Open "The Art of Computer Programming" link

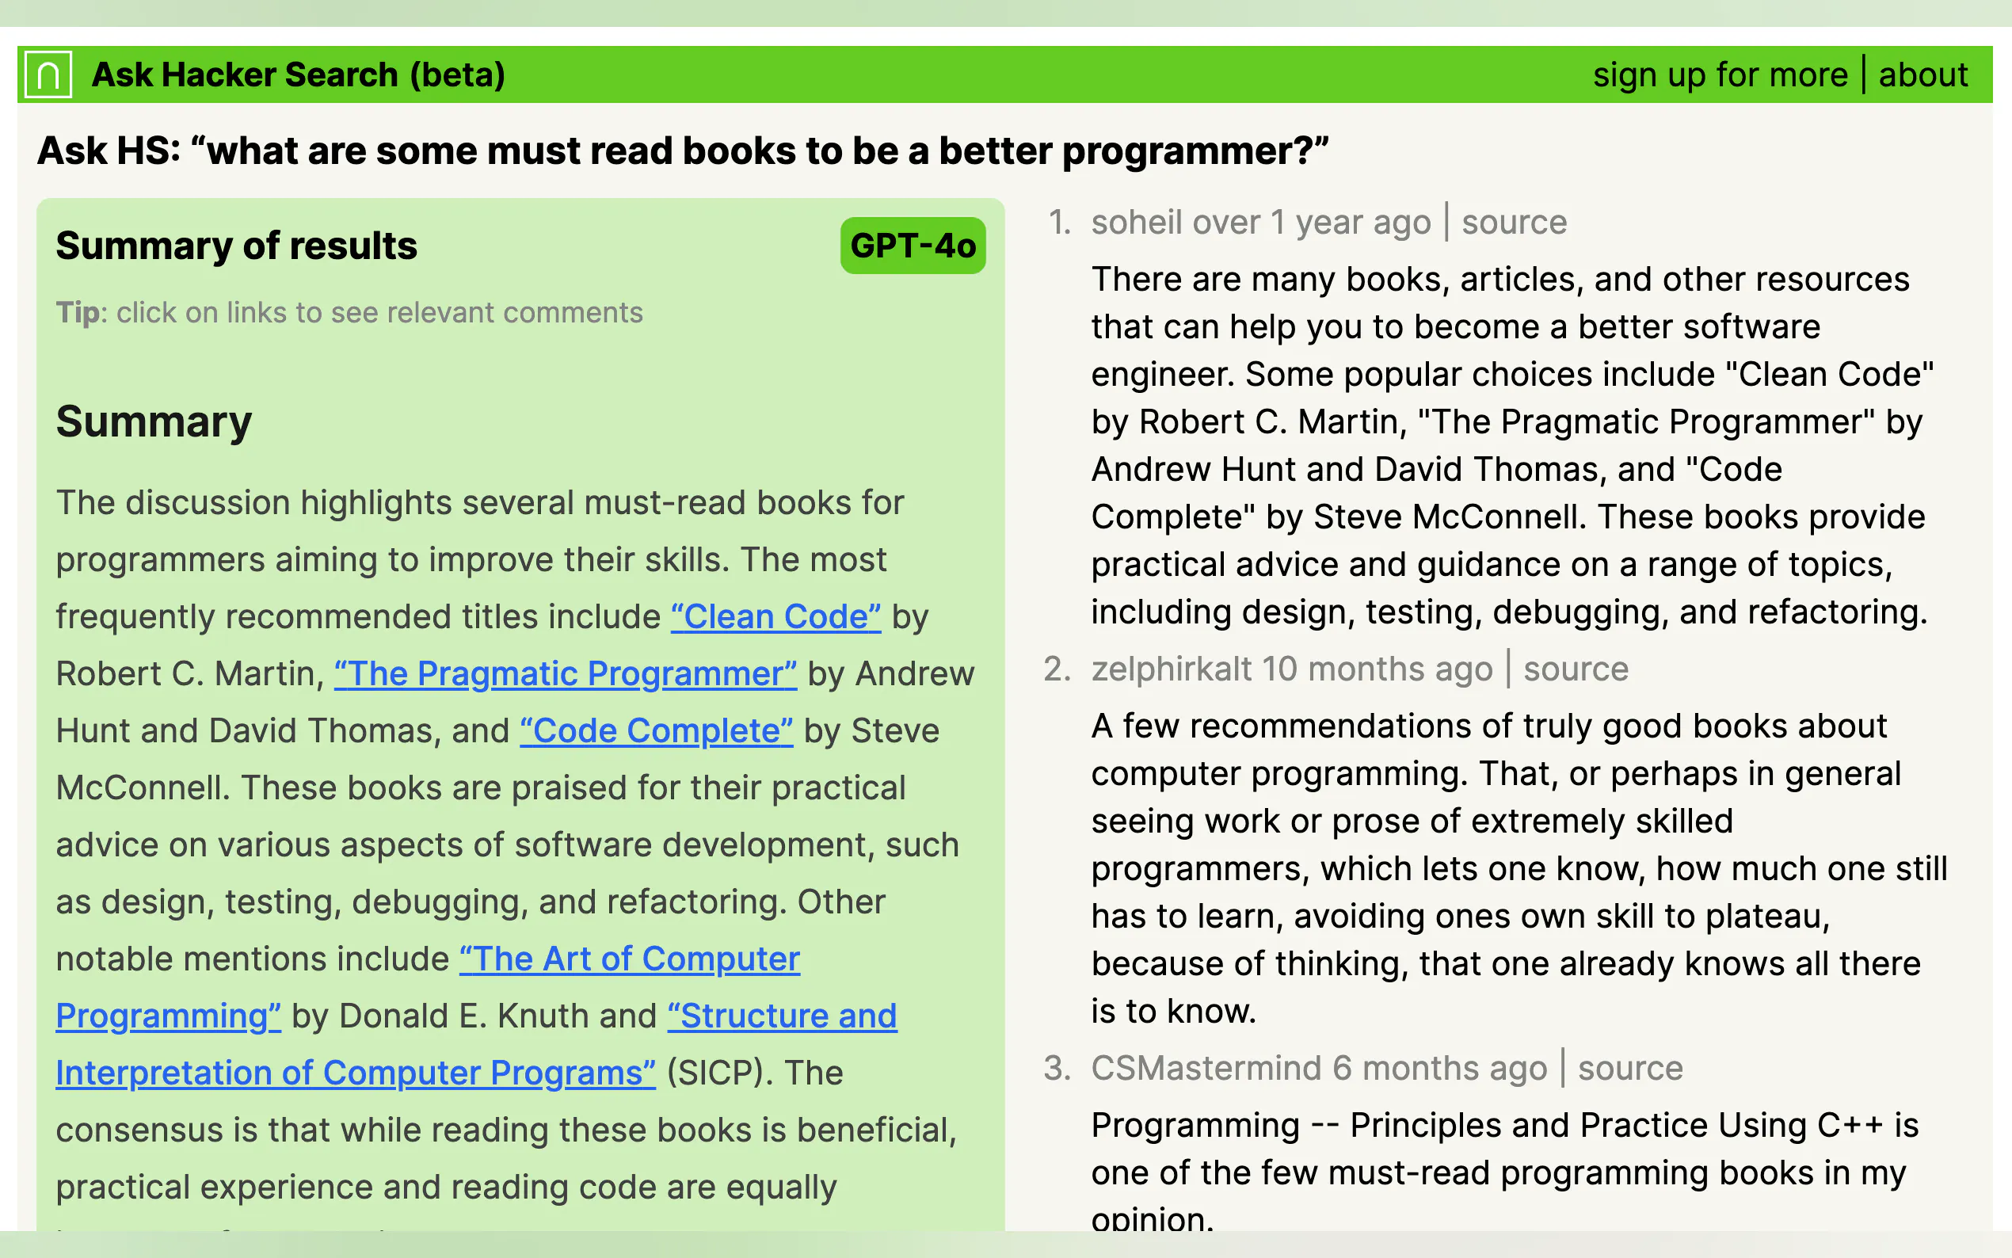point(630,959)
